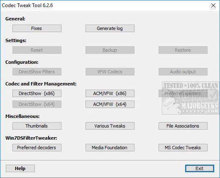Image resolution: width=220 pixels, height=178 pixels.
Task: Open MS Codec Tweaks
Action: coord(183,148)
